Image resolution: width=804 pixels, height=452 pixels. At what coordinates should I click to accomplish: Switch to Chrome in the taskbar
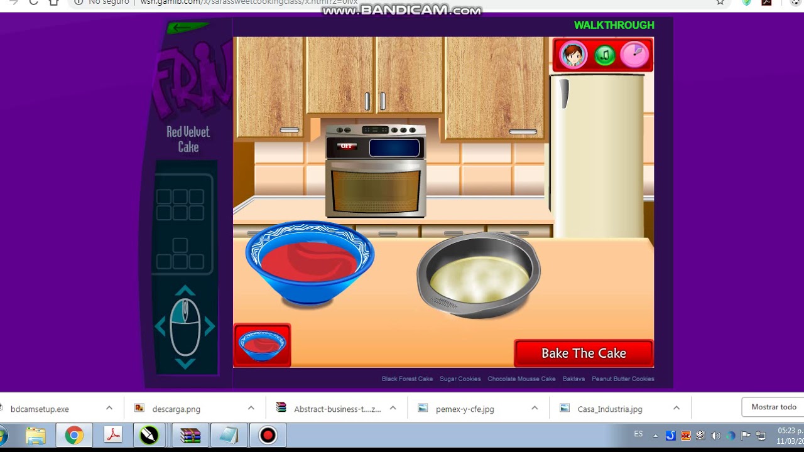click(74, 435)
